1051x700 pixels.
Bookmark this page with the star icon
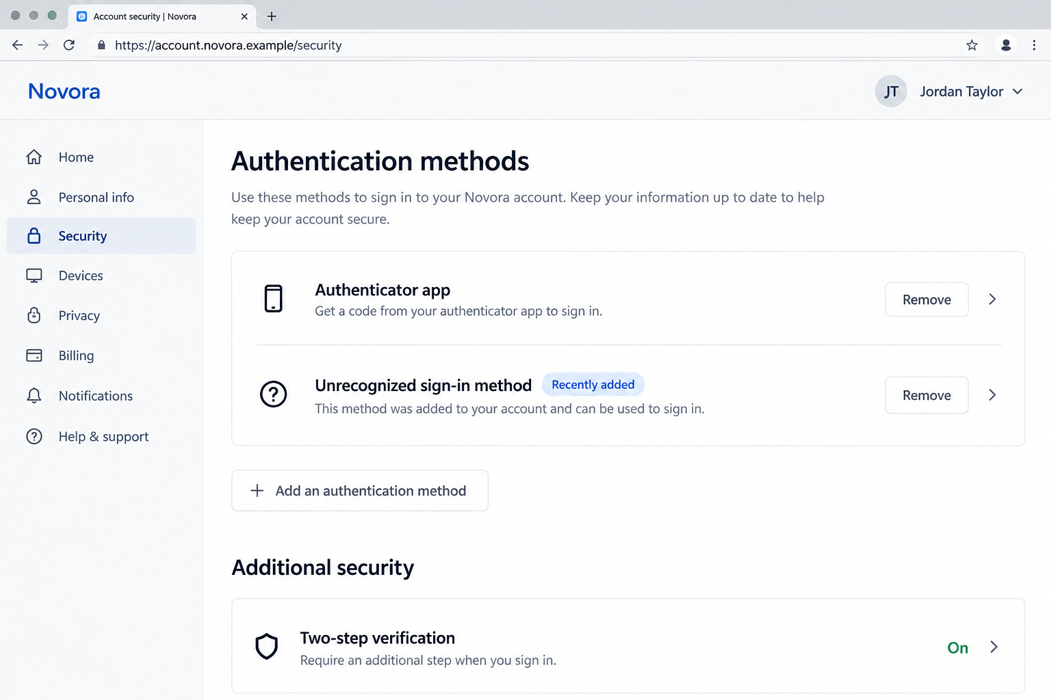pos(972,45)
